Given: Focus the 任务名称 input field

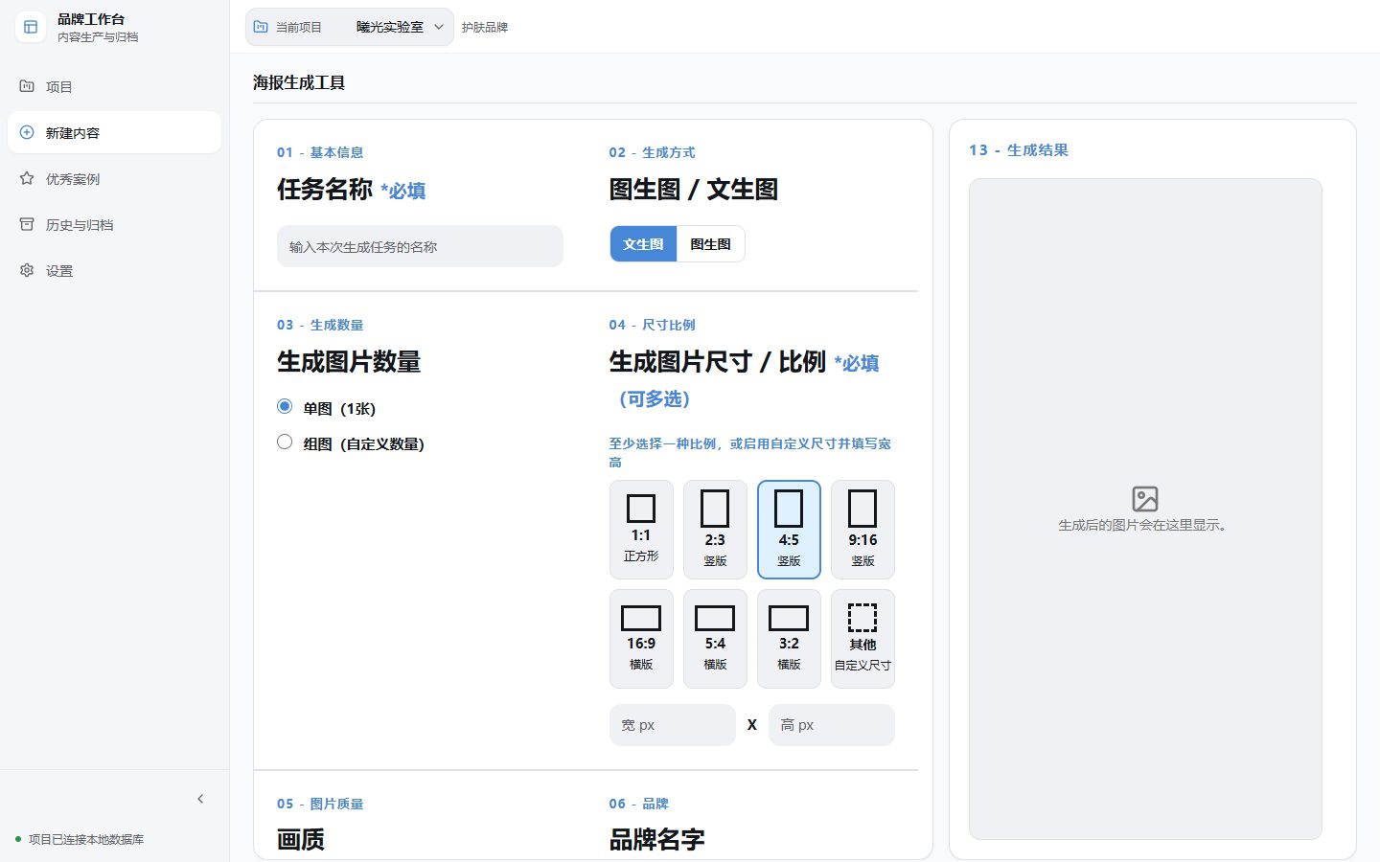Looking at the screenshot, I should point(420,246).
